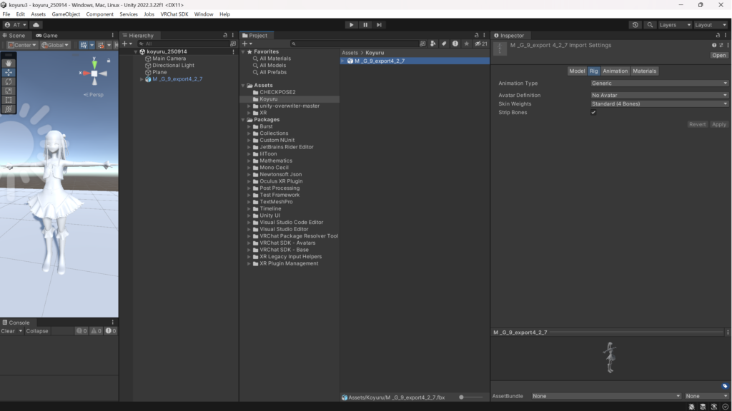Uncheck the Strip Bones checkbox
This screenshot has width=732, height=411.
593,113
